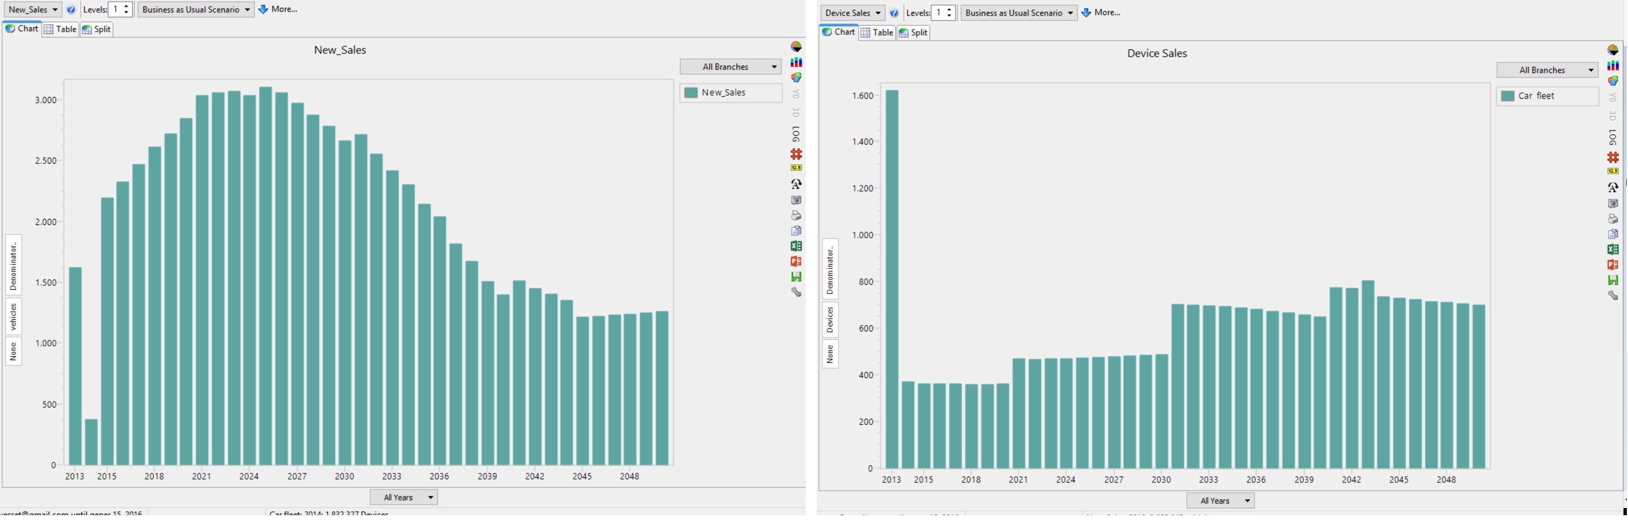The image size is (1628, 528).
Task: Toggle red gridlines icon in Device Sales panel
Action: (x=1612, y=157)
